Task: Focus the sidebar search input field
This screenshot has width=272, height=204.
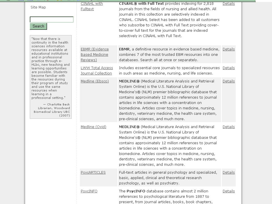Action: 52,20
